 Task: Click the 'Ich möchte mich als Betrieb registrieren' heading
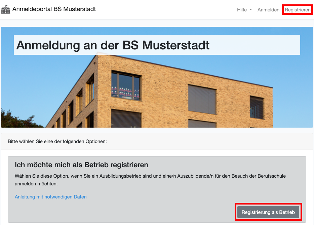coord(81,165)
